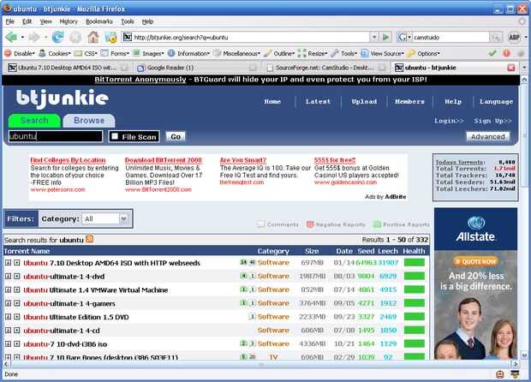
Task: Click the Sign Up>> link
Action: 492,121
